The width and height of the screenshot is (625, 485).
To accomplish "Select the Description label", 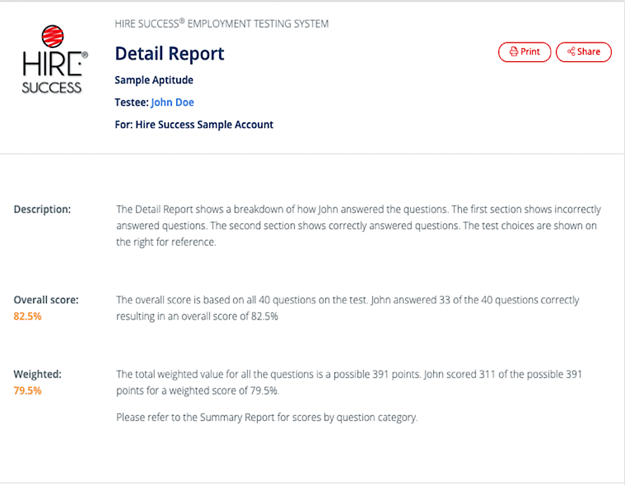I will 42,209.
